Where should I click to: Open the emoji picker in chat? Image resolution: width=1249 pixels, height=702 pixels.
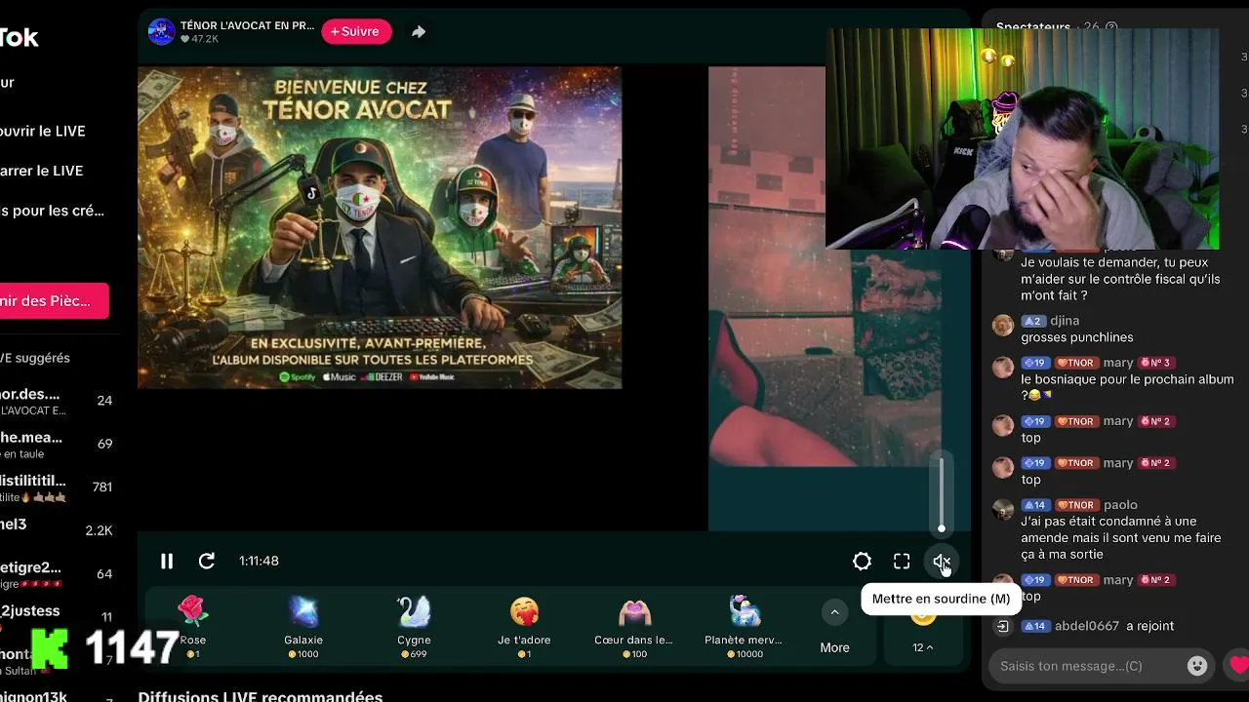click(1197, 666)
